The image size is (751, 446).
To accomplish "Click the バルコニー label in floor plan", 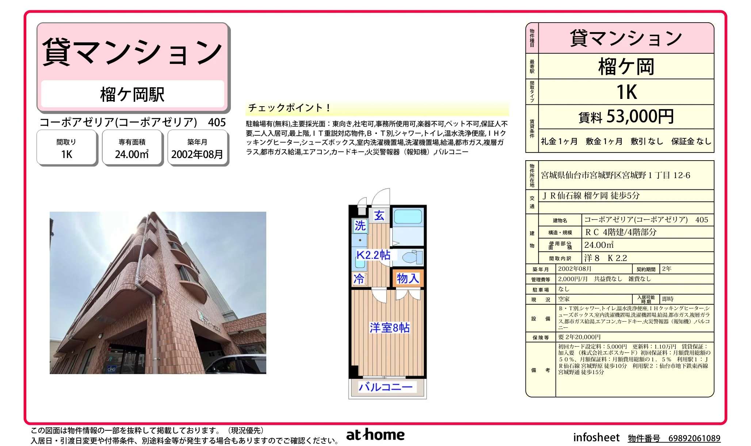I will (386, 387).
